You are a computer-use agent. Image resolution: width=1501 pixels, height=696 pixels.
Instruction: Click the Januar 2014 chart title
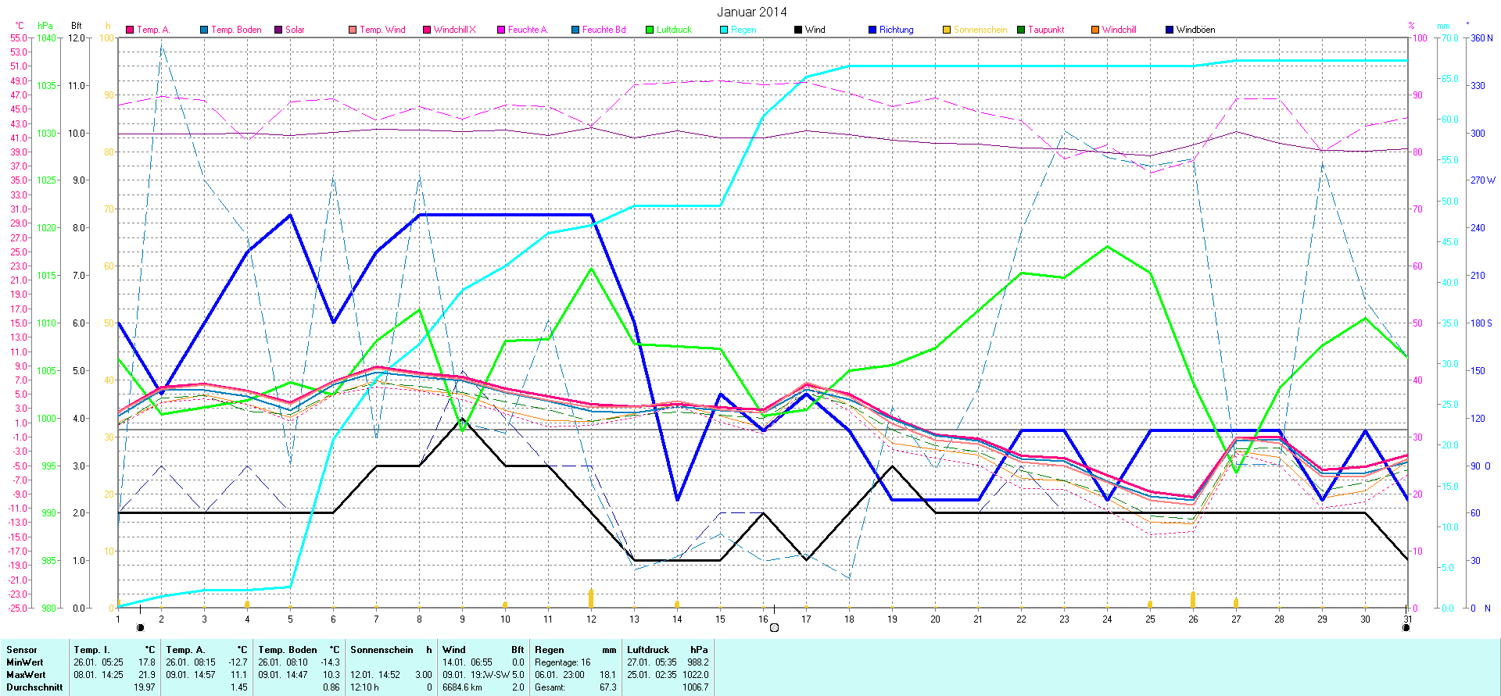pyautogui.click(x=751, y=12)
